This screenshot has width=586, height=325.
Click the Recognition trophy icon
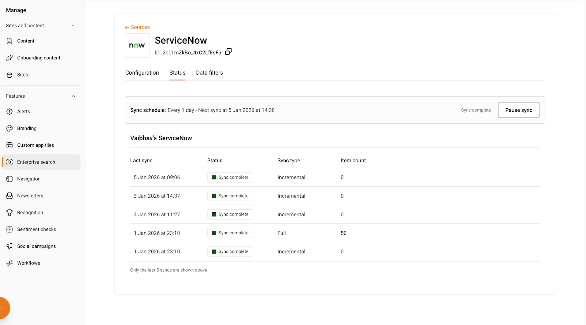point(10,213)
